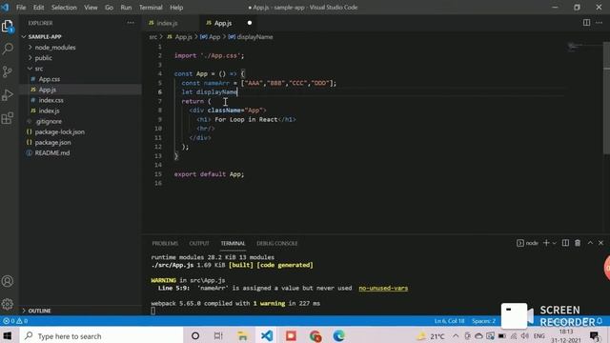Open the Run and Debug view
The width and height of the screenshot is (610, 343).
tap(8, 95)
